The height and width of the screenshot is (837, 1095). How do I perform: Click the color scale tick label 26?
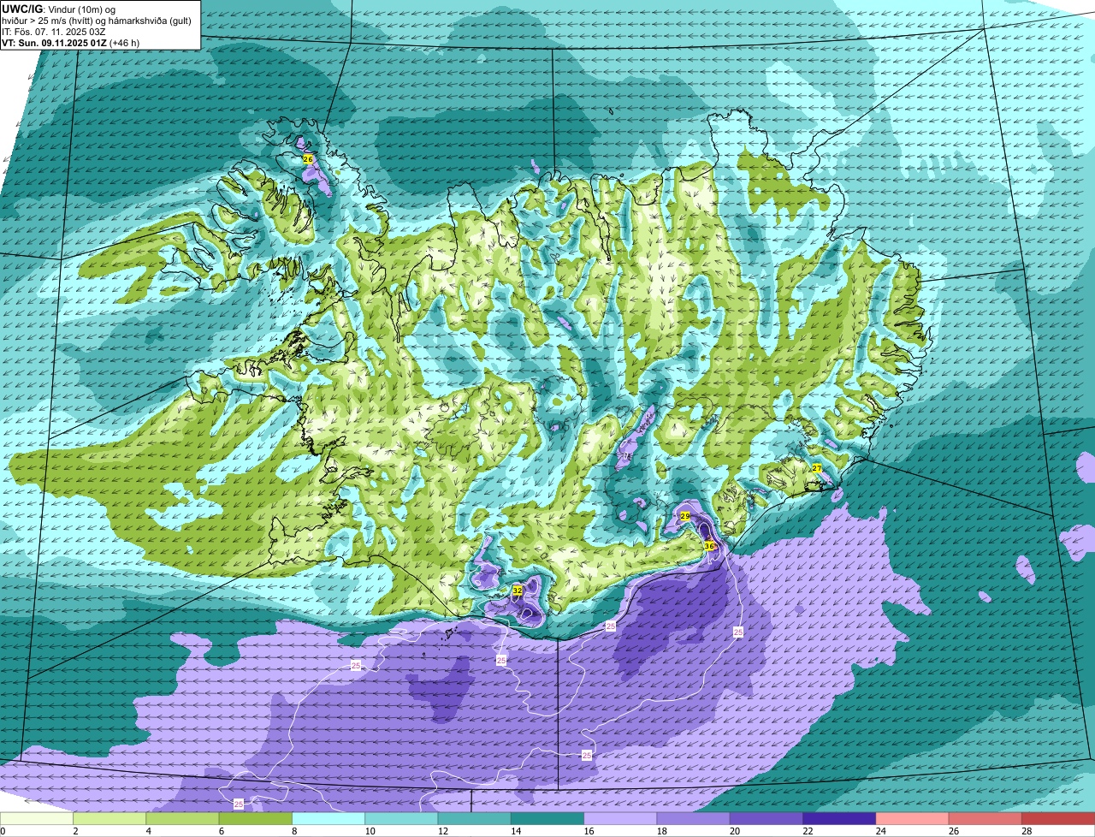pos(952,831)
